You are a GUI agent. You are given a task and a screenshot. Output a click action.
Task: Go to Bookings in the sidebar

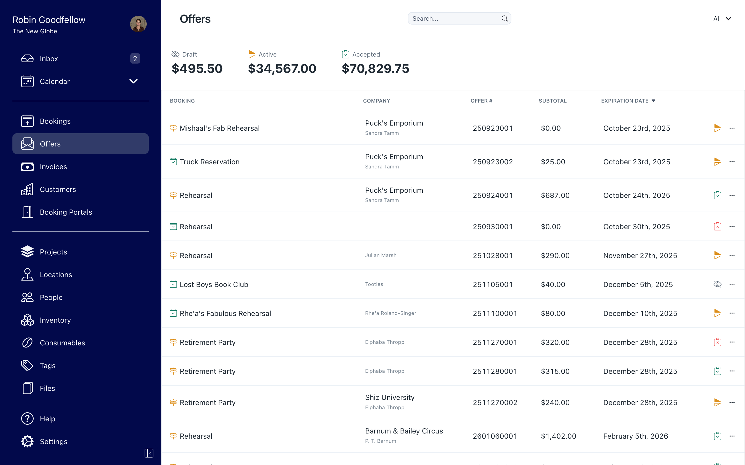pyautogui.click(x=80, y=121)
